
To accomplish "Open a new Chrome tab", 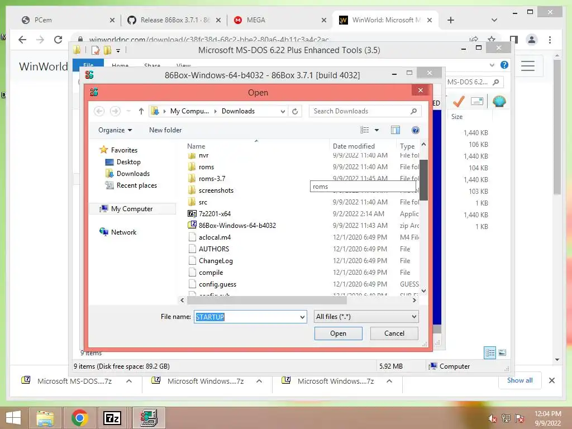I will 451,20.
